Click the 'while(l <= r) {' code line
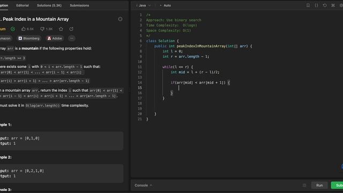The image size is (343, 193). [x=177, y=67]
